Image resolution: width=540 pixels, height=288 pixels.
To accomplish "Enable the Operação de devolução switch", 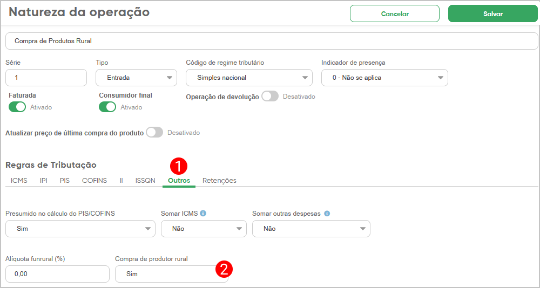I will tap(270, 97).
